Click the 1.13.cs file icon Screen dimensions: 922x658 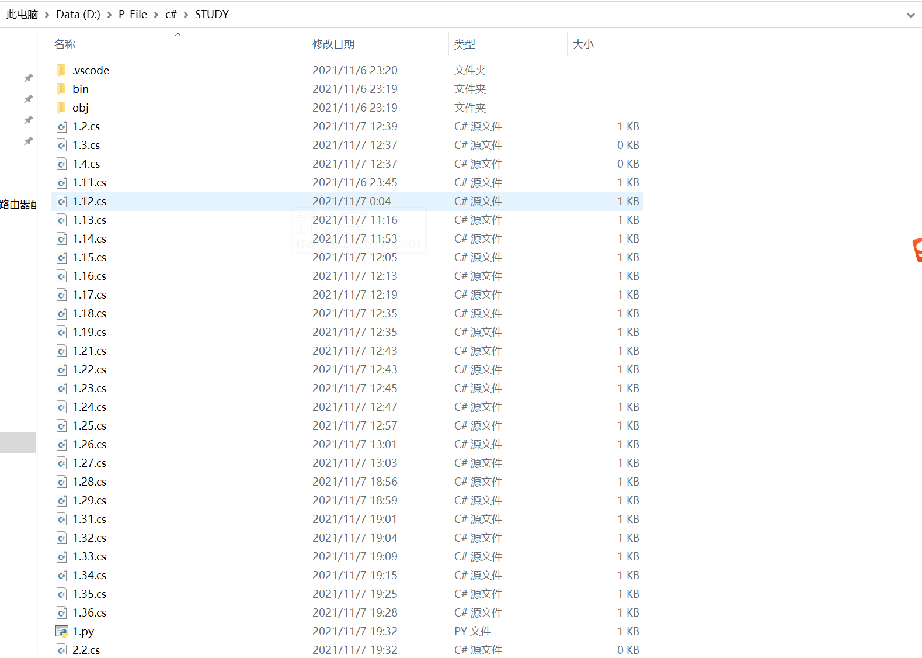pos(61,220)
